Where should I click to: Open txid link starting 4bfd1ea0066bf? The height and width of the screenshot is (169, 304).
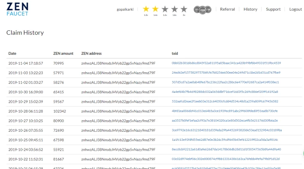(225, 111)
